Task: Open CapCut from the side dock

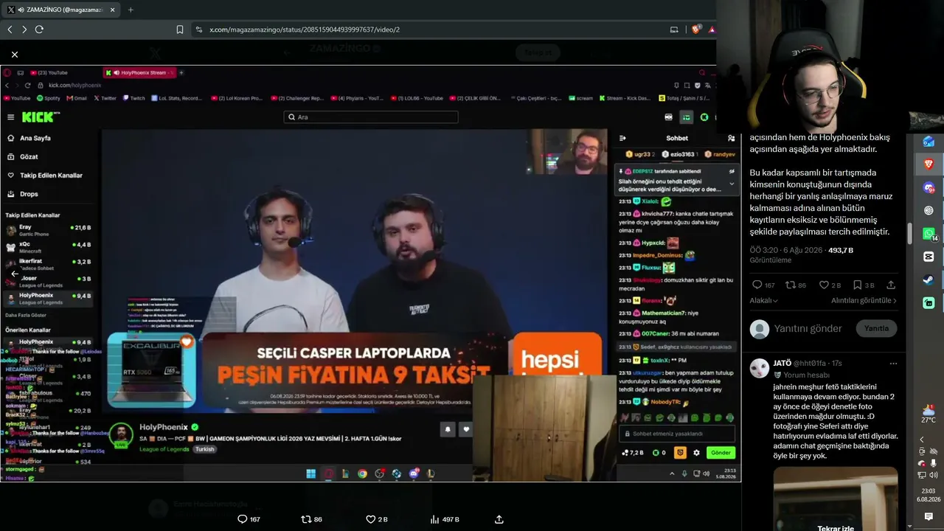Action: (x=929, y=257)
